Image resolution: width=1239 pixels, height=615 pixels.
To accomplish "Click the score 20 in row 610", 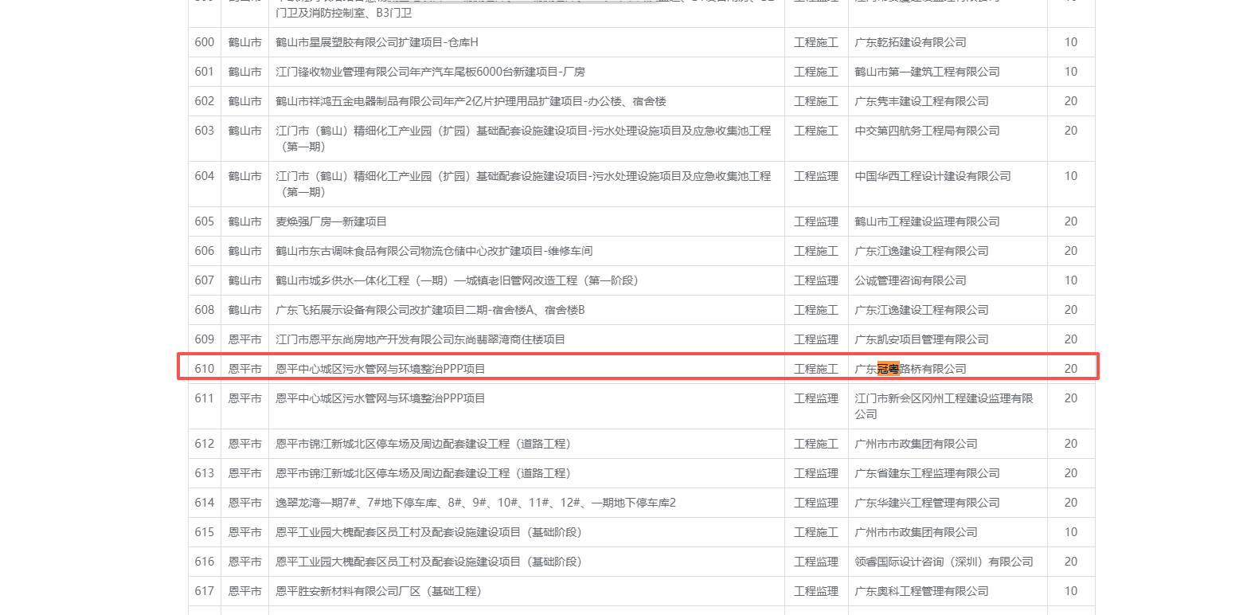I will pyautogui.click(x=1070, y=369).
